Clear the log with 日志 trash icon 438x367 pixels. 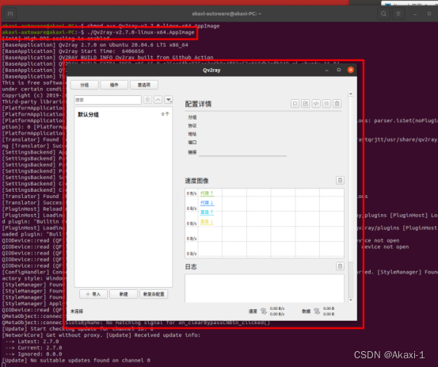(340, 266)
